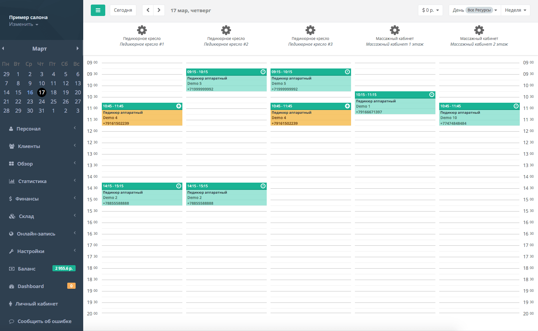The image size is (538, 331).
Task: Select date 31 in the mini calendar
Action: click(x=42, y=111)
